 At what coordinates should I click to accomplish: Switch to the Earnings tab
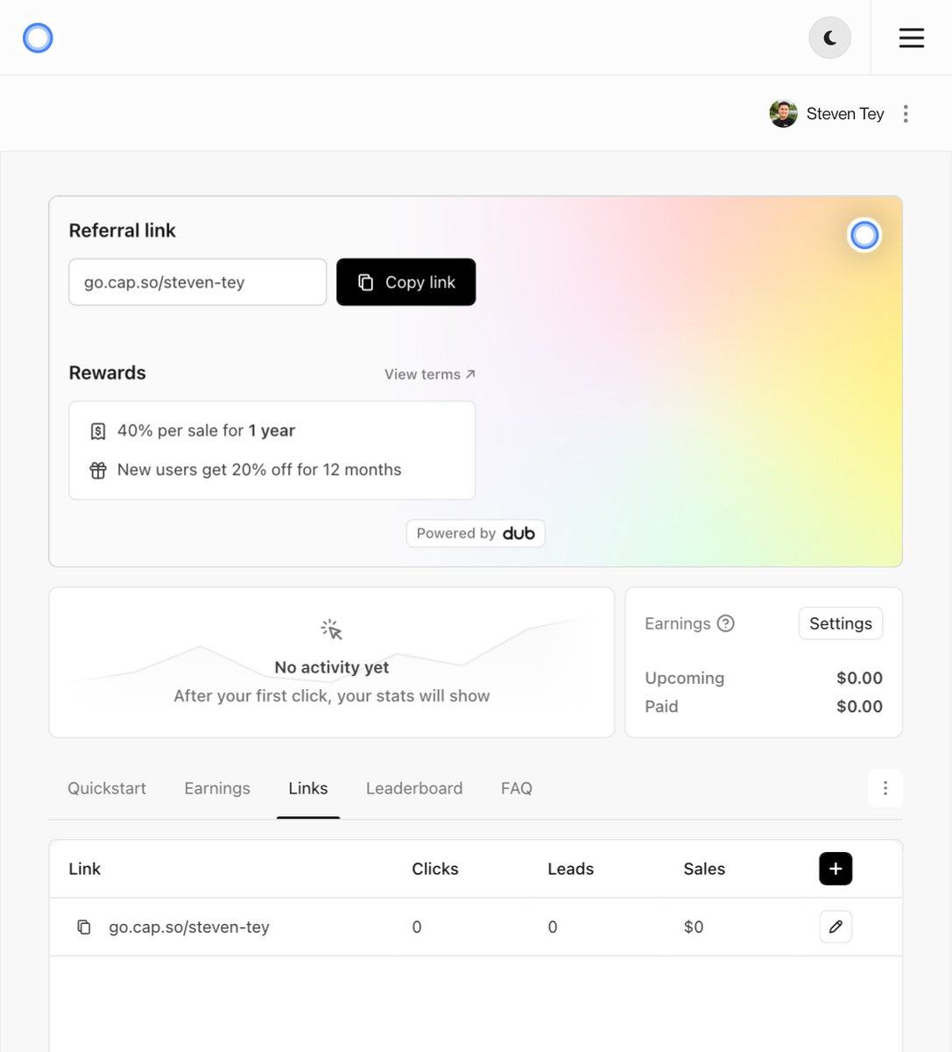(x=217, y=788)
